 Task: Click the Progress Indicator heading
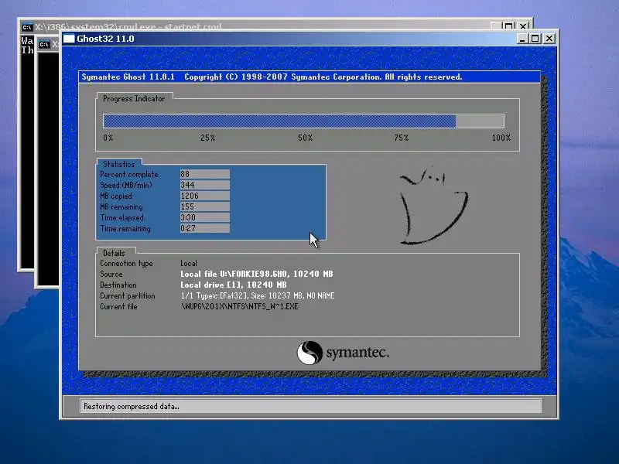click(x=134, y=99)
